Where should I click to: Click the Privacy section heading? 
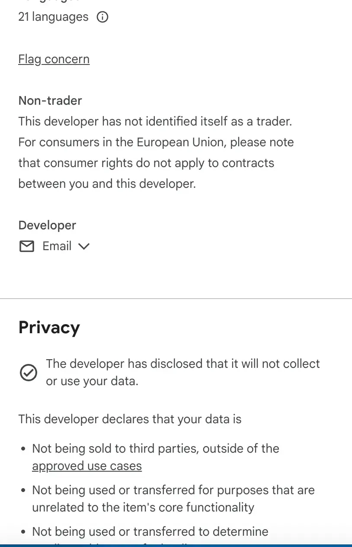tap(49, 328)
